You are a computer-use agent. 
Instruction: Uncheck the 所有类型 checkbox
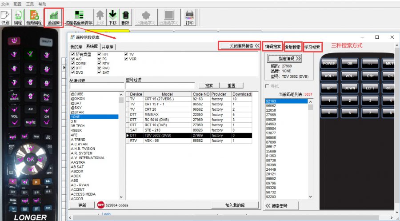click(x=73, y=54)
